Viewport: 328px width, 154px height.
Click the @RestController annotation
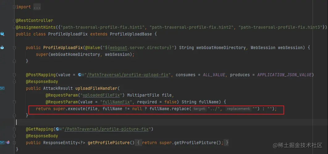(x=35, y=20)
